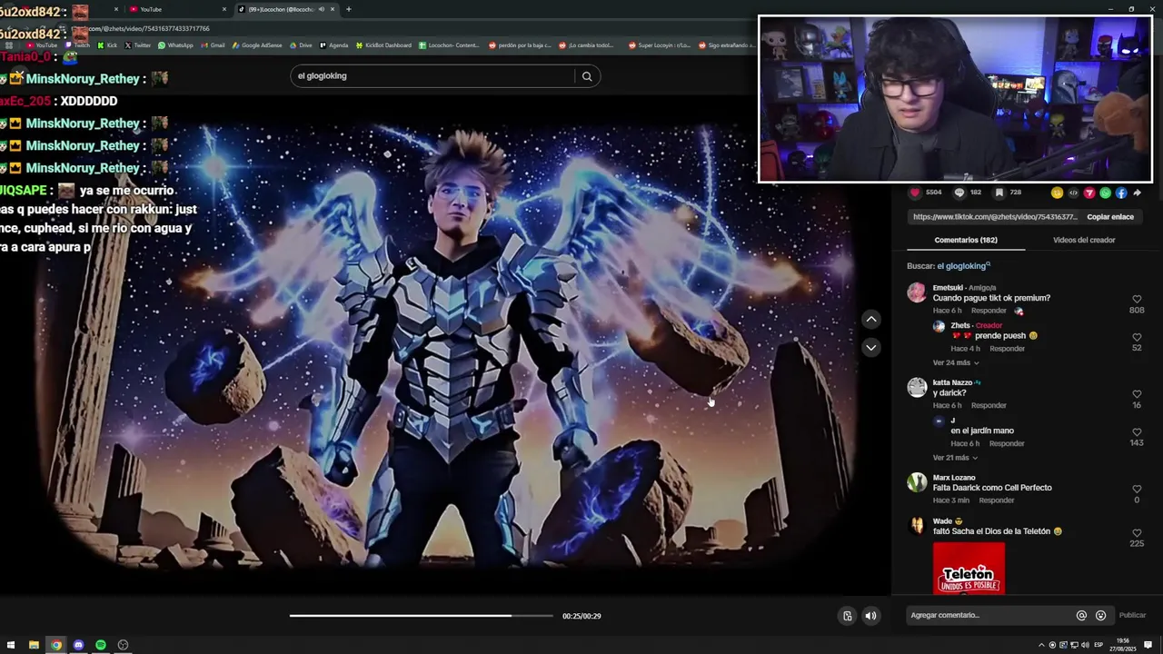Mute the video speaker icon
The width and height of the screenshot is (1163, 654).
[870, 616]
